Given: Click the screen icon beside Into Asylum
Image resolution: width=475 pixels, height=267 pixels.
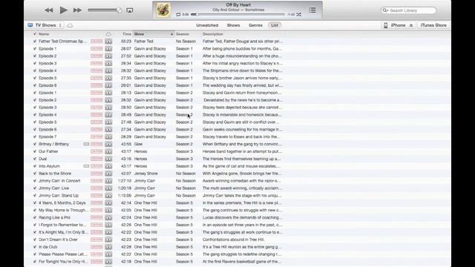Looking at the screenshot, I should [86, 166].
